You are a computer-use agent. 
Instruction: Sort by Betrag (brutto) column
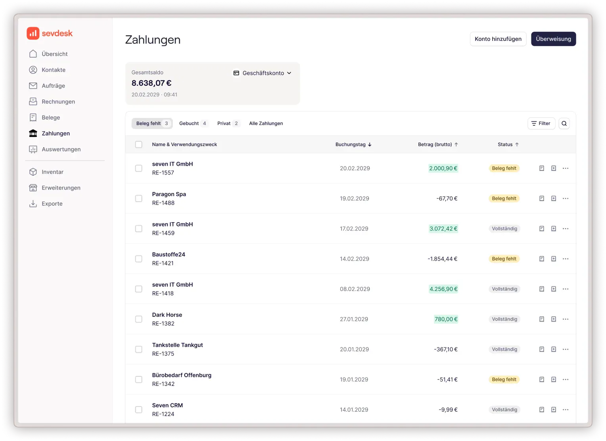point(438,144)
